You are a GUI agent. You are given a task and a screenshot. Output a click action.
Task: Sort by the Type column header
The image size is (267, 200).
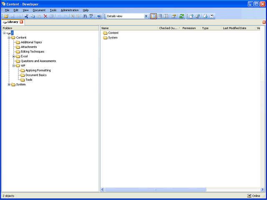tap(211, 28)
